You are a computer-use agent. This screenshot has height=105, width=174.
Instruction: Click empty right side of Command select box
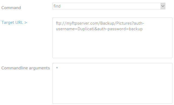point(111,6)
